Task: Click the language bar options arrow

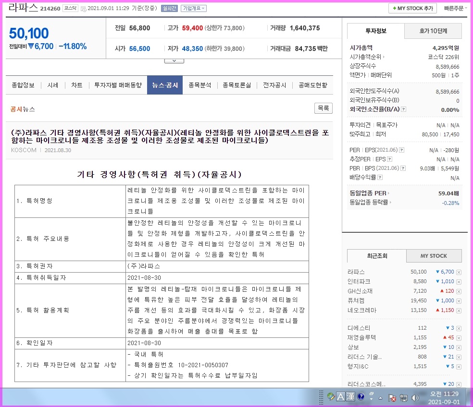Action: [x=372, y=400]
